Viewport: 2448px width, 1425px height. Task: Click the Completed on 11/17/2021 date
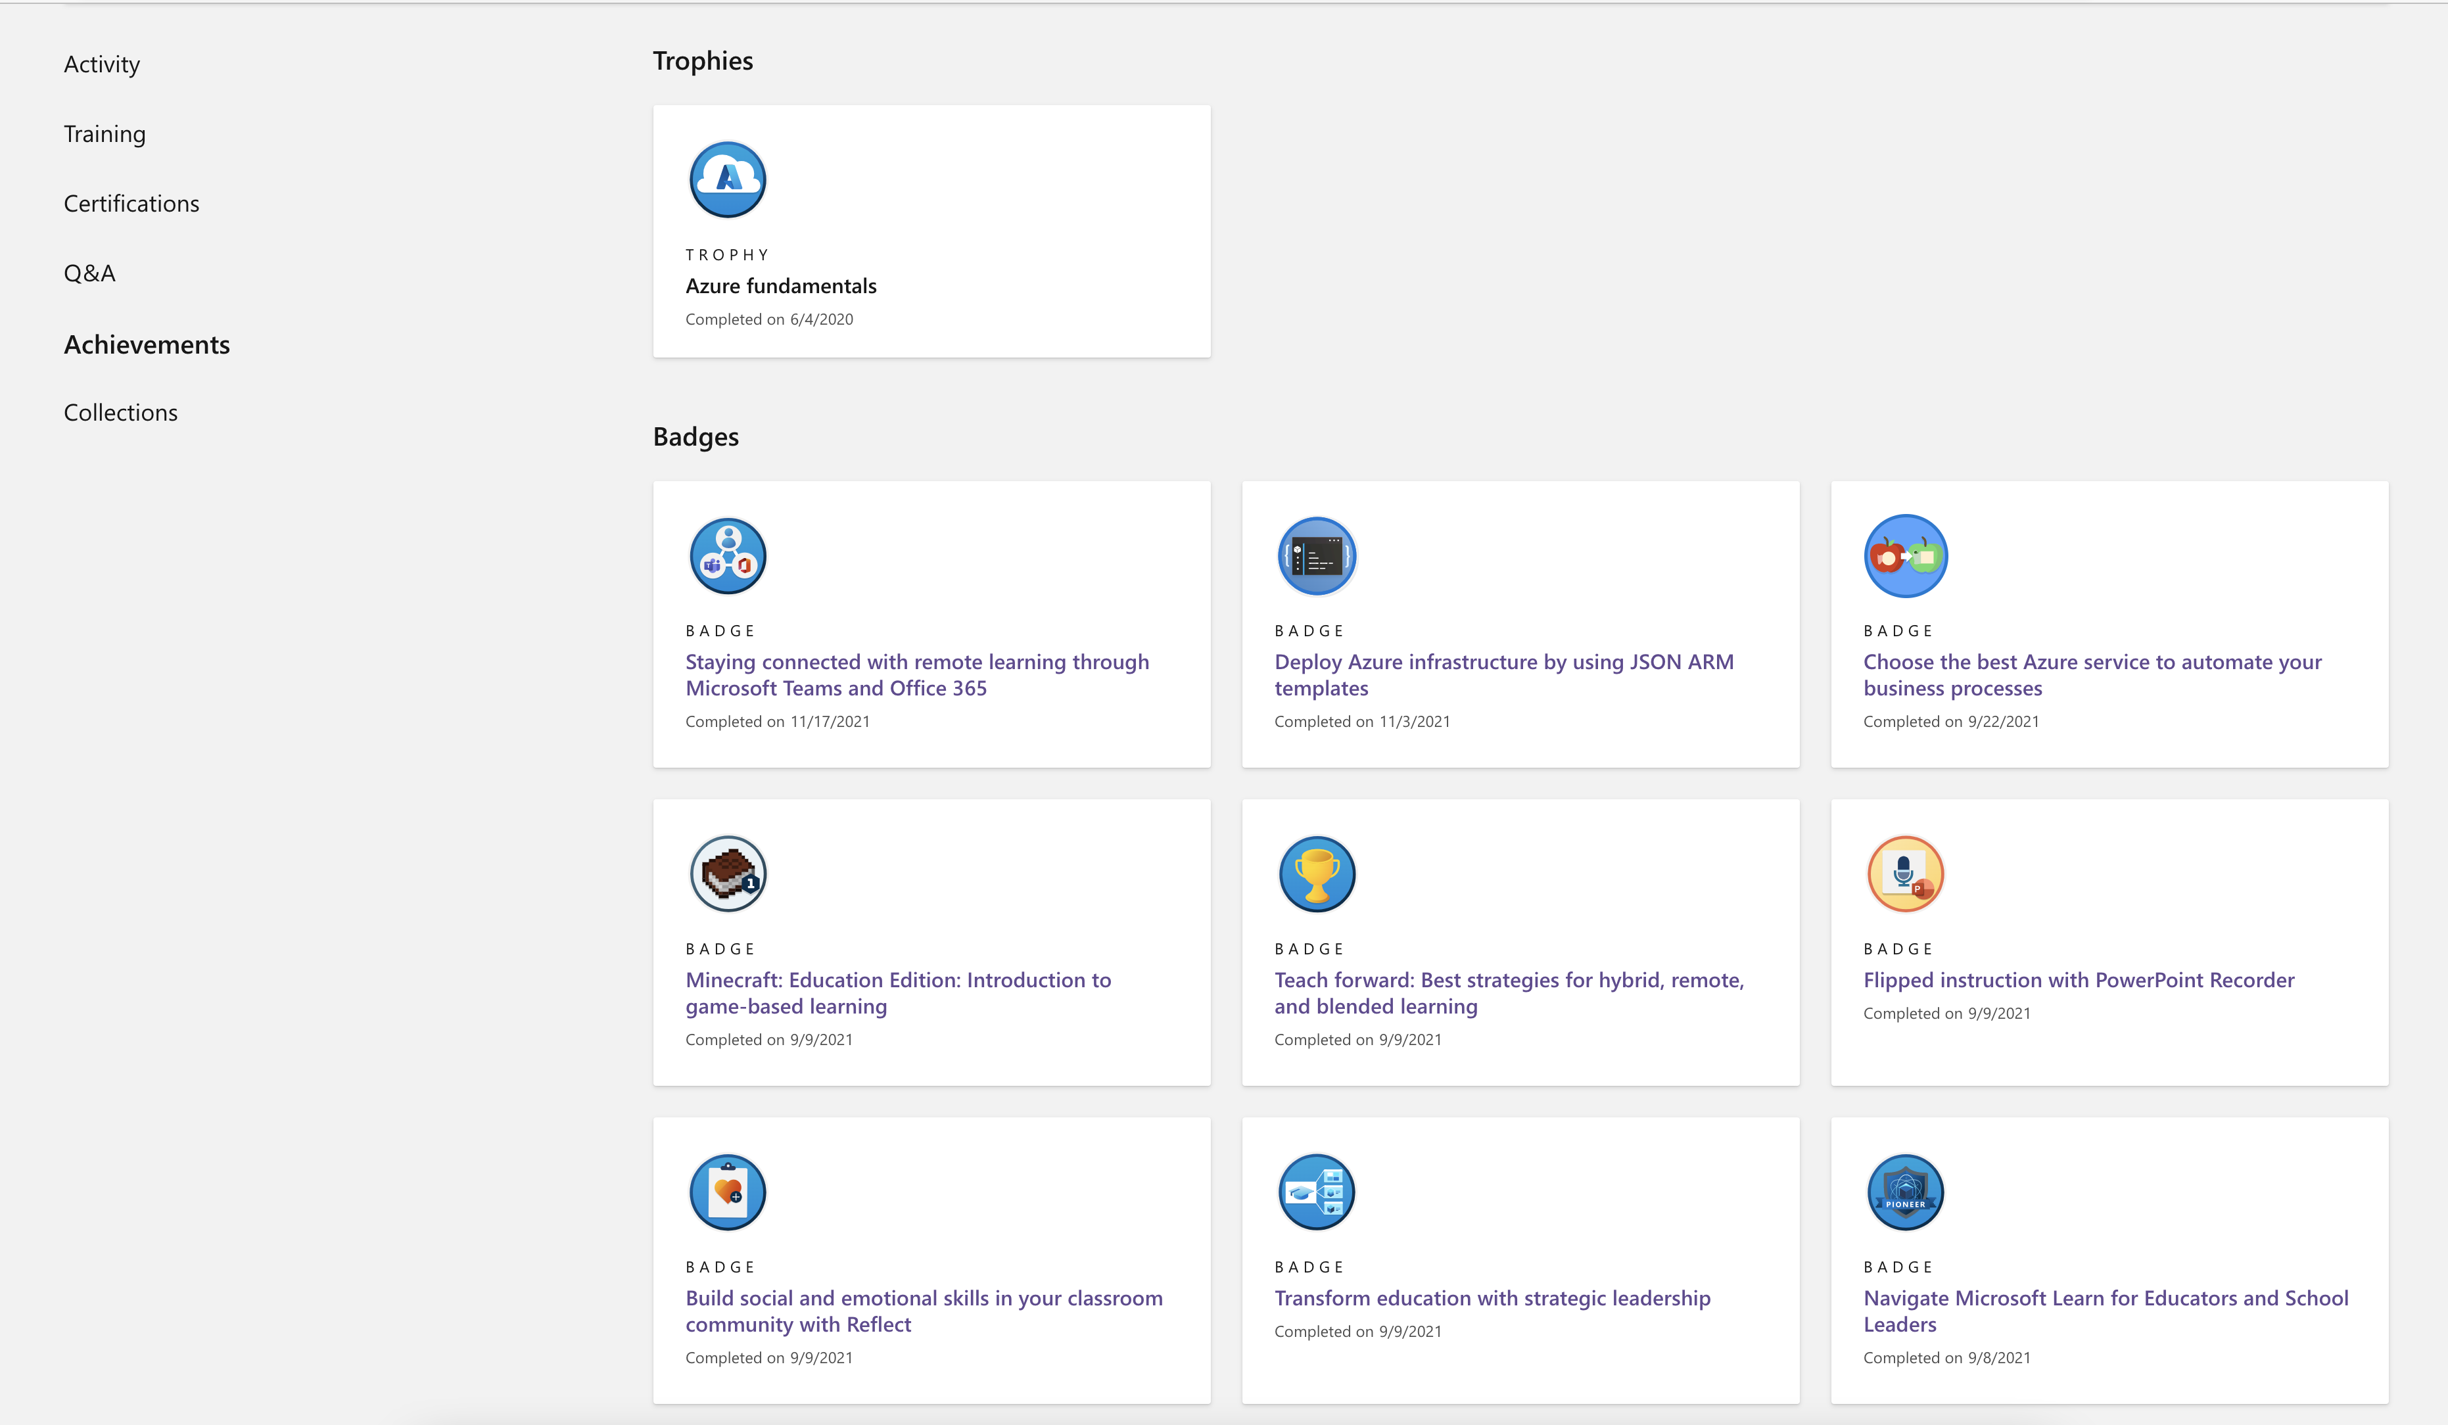[777, 722]
